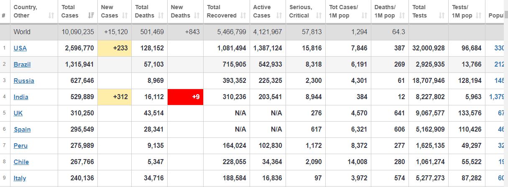Click India's red +9 new deaths cell

[185, 97]
